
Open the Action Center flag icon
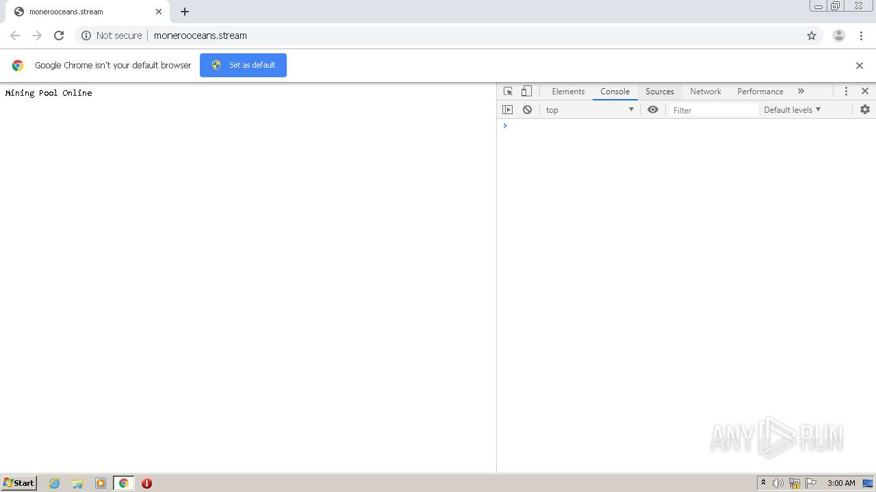811,483
